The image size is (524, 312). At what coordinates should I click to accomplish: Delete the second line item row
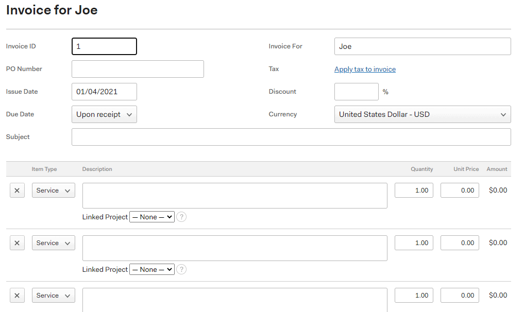17,243
